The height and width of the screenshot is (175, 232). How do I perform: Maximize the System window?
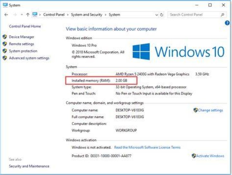210,5
